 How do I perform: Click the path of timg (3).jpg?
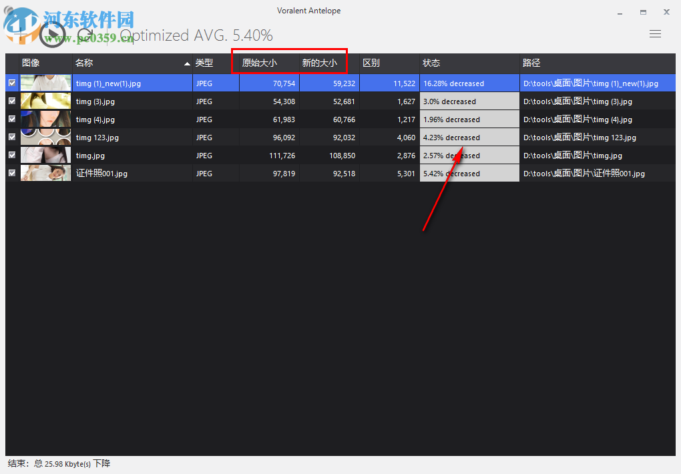(x=578, y=101)
